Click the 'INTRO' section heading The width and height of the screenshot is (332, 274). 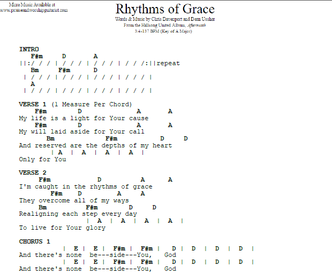click(x=29, y=49)
